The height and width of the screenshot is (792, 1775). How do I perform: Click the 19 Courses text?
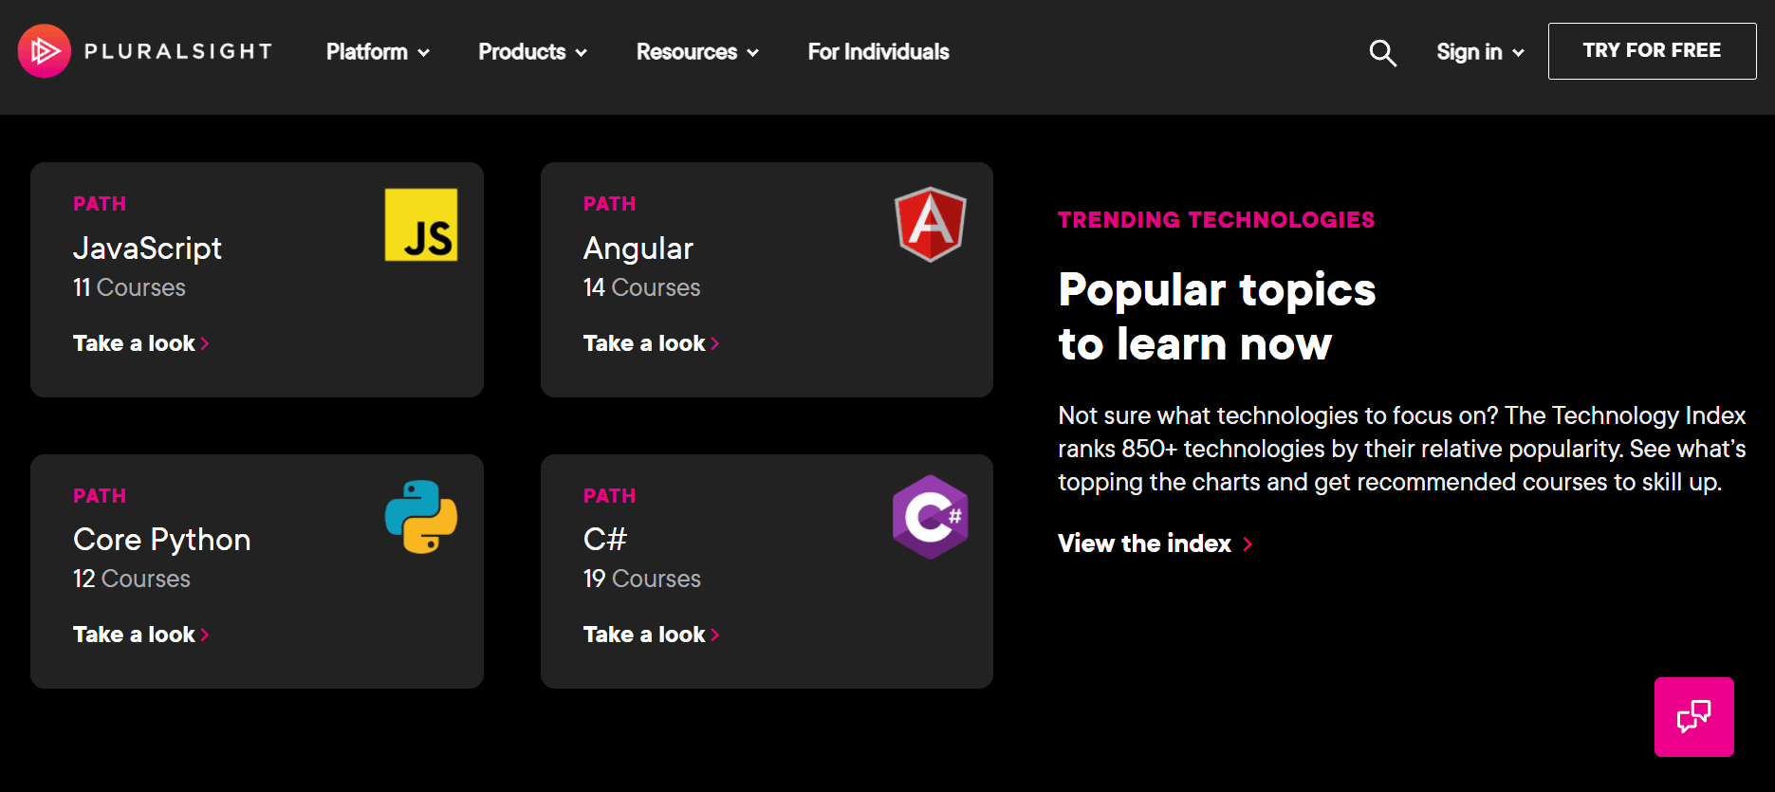point(642,579)
